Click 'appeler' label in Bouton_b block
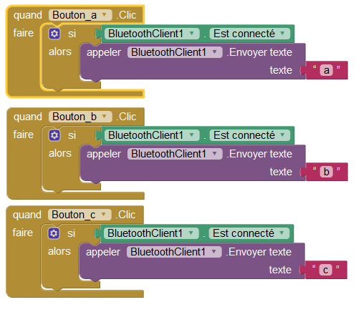The height and width of the screenshot is (312, 361). click(104, 155)
